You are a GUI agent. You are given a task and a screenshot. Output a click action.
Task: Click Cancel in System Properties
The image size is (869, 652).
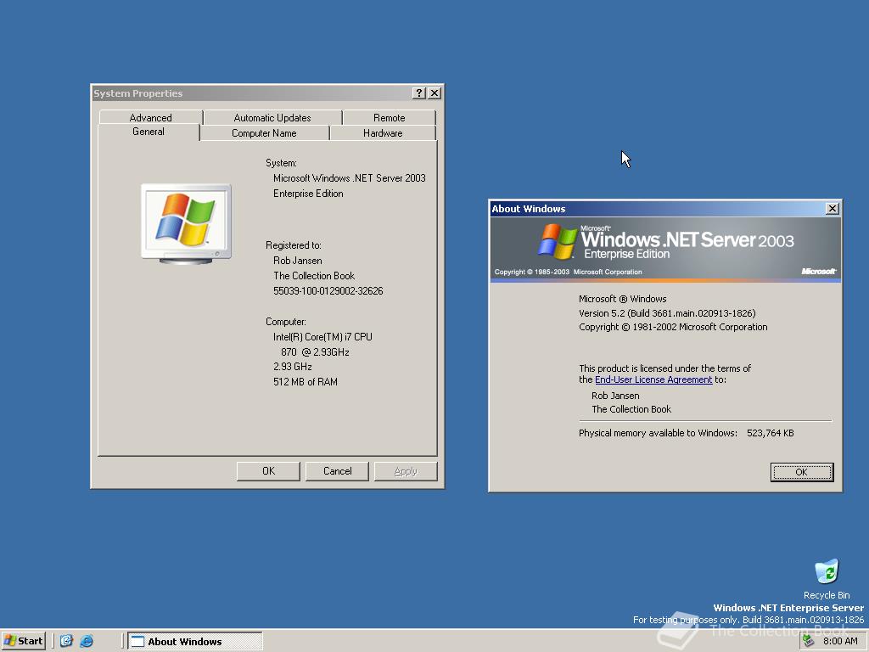337,471
